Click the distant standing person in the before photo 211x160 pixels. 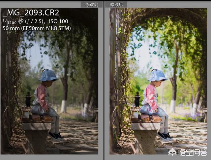[x=28, y=99]
